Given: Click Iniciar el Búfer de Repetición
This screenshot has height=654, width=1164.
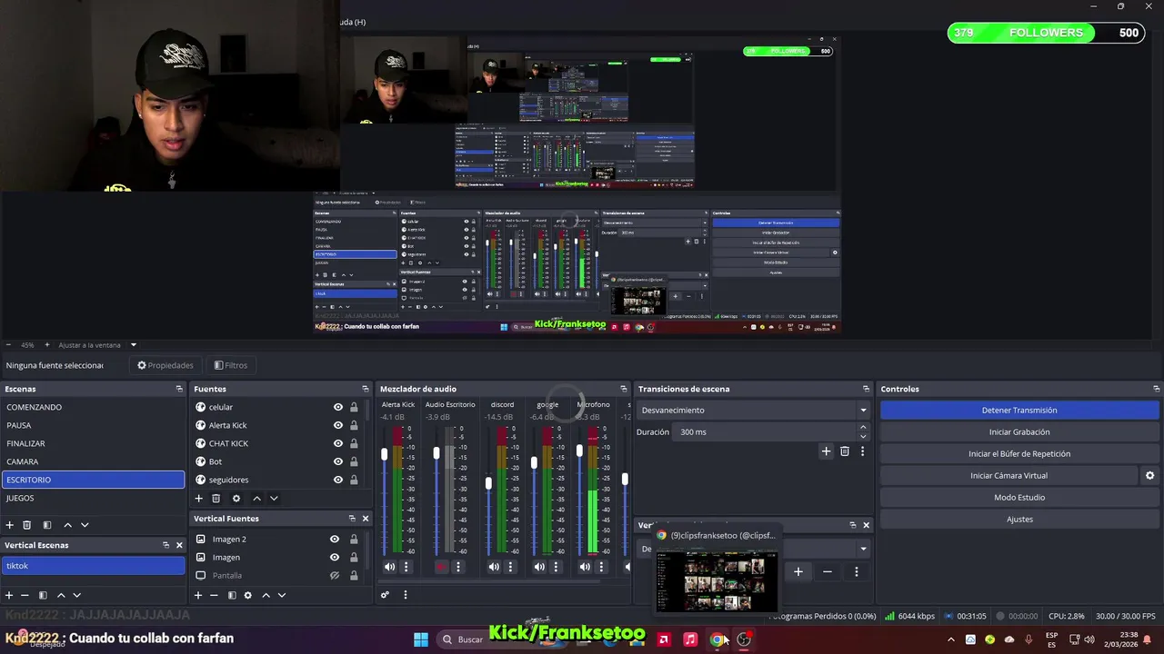Looking at the screenshot, I should 1018,454.
